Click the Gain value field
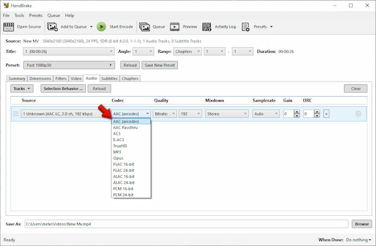The height and width of the screenshot is (246, 376). [x=288, y=114]
